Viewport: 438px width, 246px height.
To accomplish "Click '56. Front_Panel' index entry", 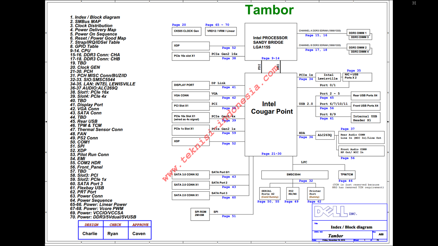I will click(87, 167).
